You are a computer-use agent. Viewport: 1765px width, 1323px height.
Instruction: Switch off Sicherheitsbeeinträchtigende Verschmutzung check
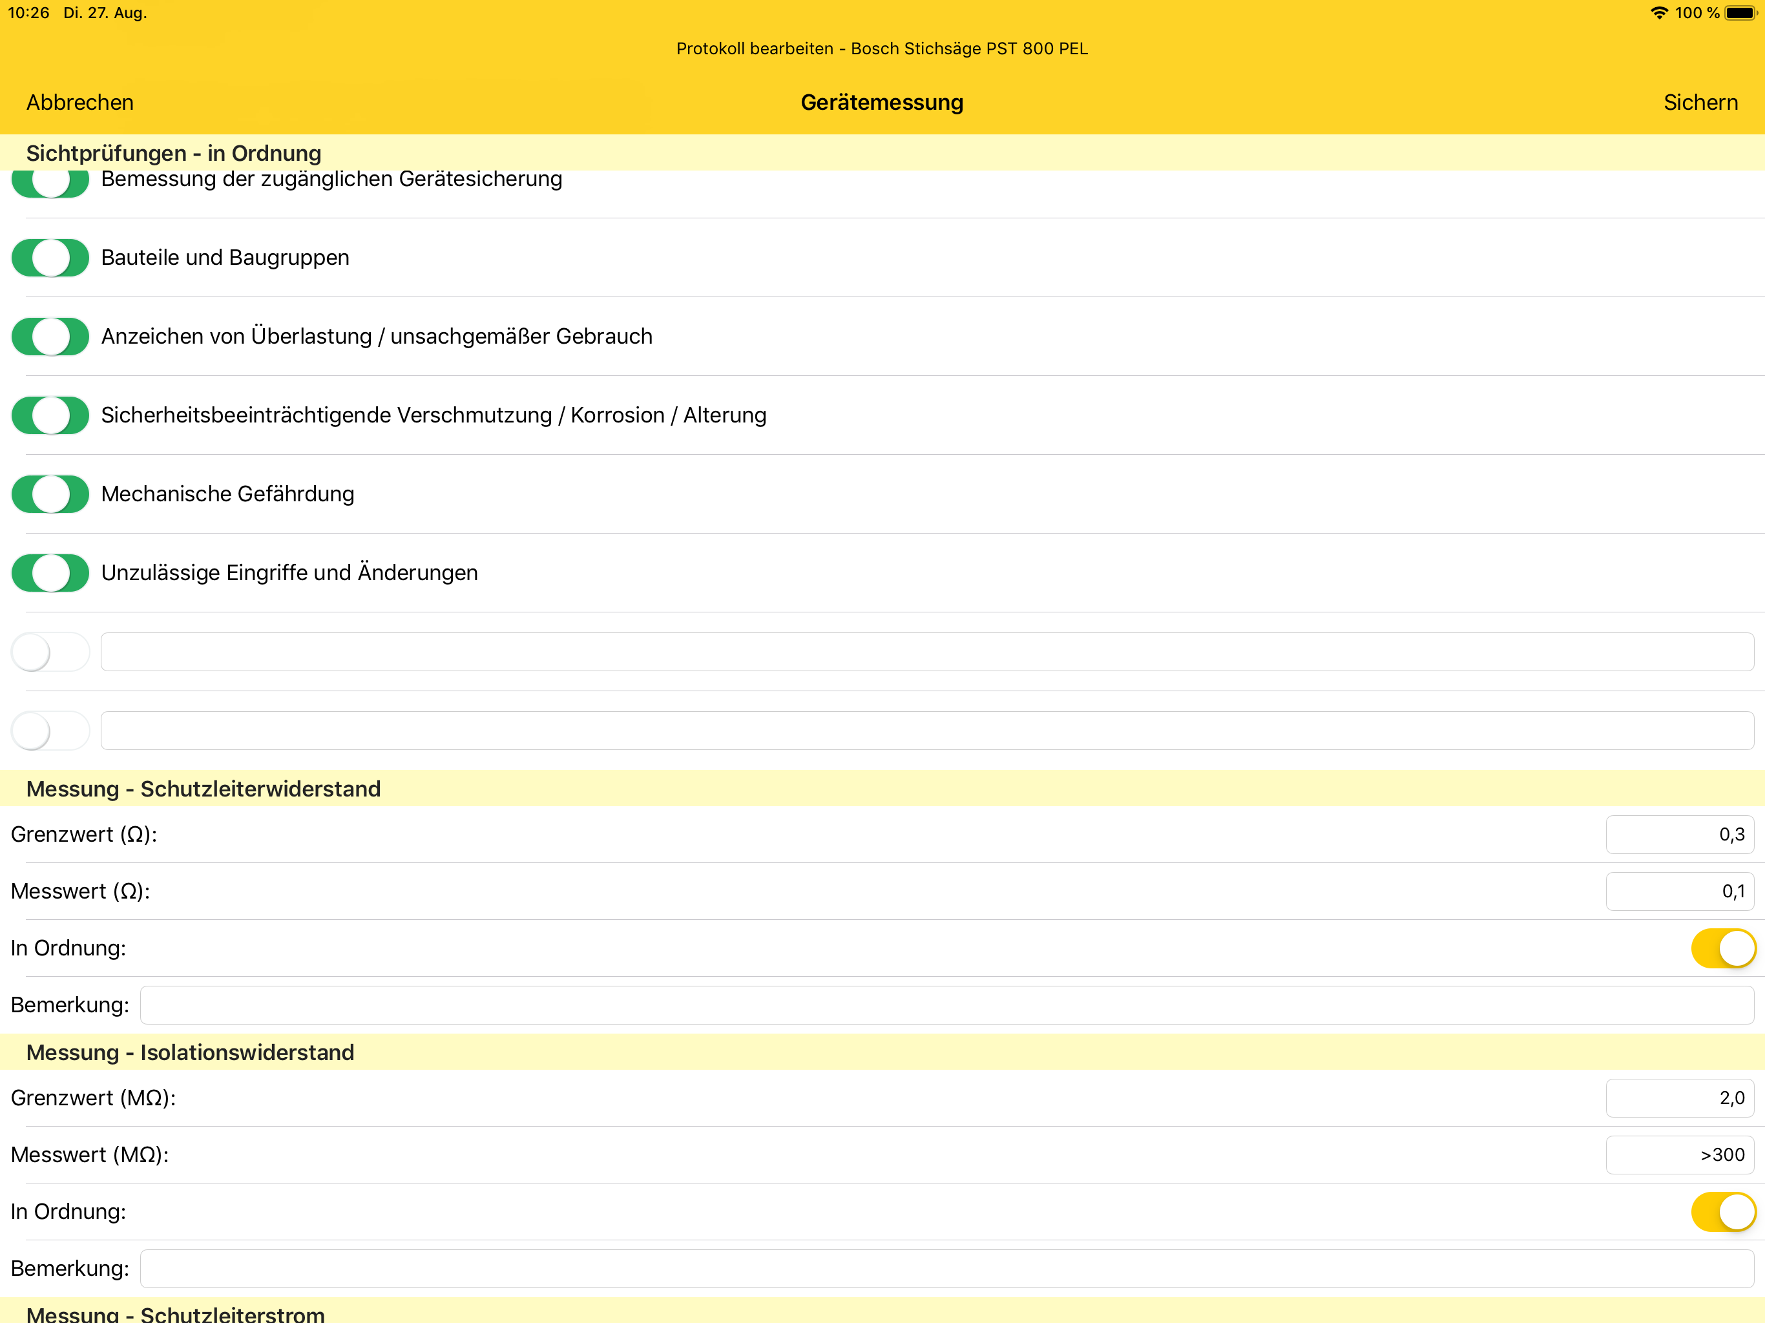tap(50, 415)
